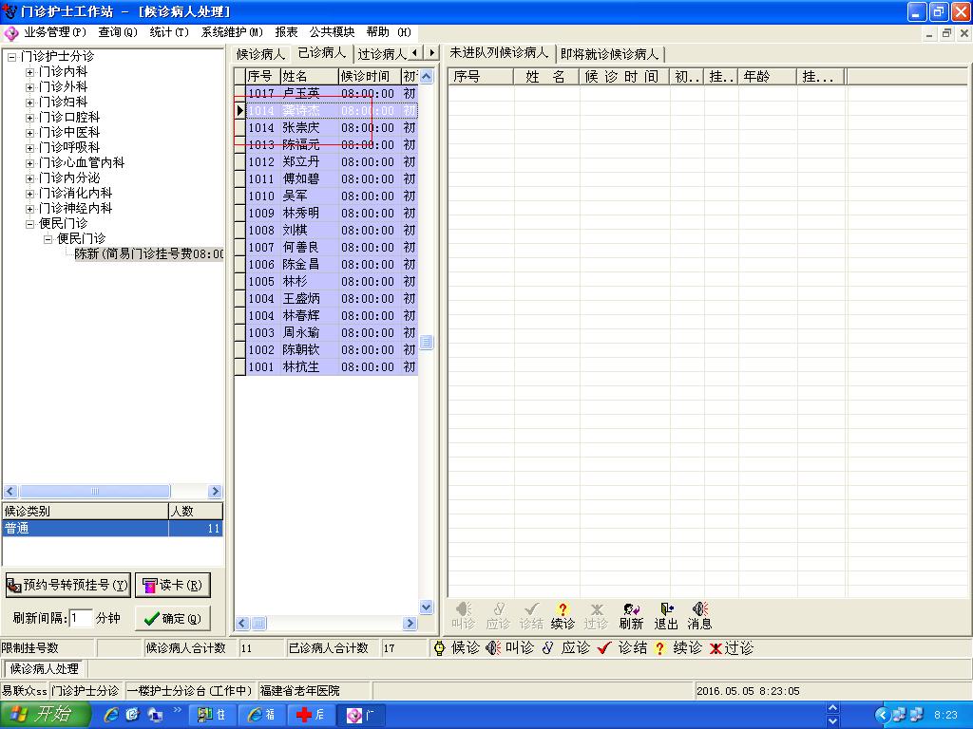Select patient row 张崇庆
The image size is (973, 729).
[x=326, y=128]
